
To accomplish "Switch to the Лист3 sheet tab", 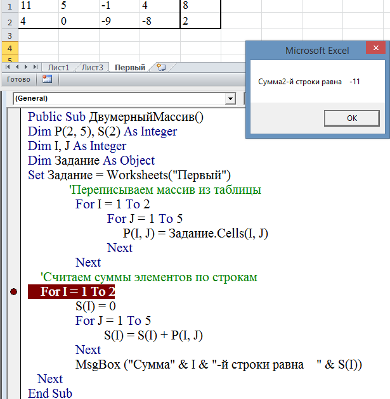I will click(x=92, y=67).
